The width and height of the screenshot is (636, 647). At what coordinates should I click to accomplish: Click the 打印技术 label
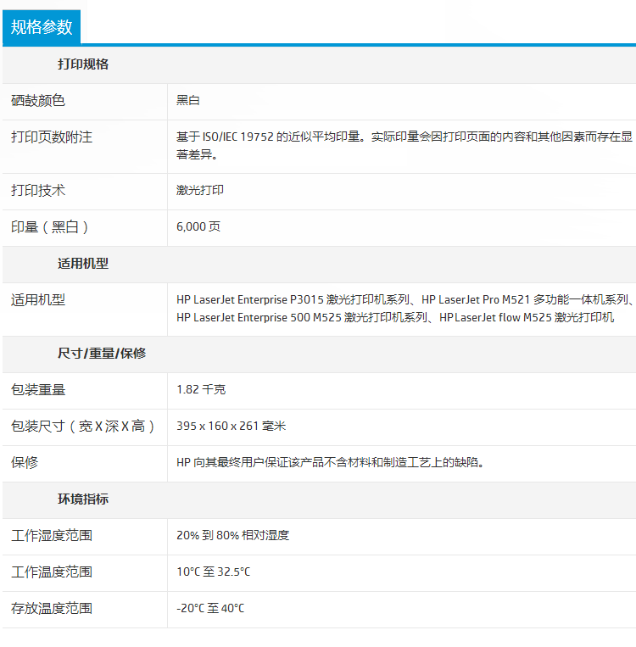coord(38,190)
